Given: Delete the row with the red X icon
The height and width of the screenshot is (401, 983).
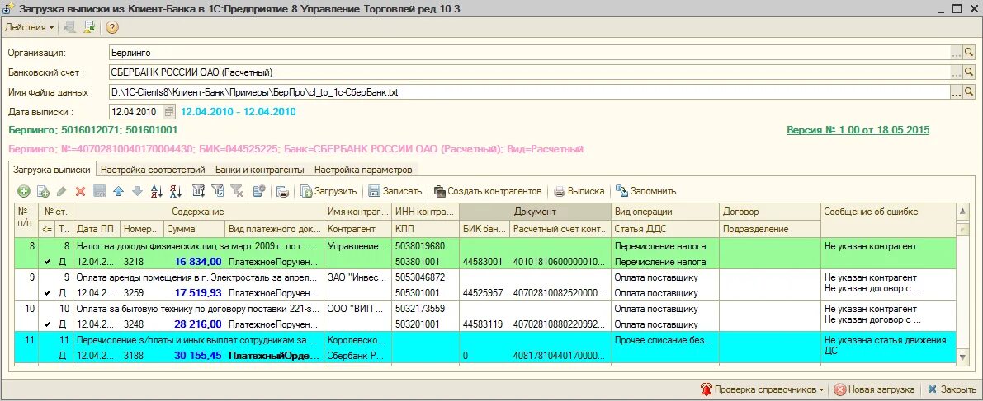Looking at the screenshot, I should [80, 191].
